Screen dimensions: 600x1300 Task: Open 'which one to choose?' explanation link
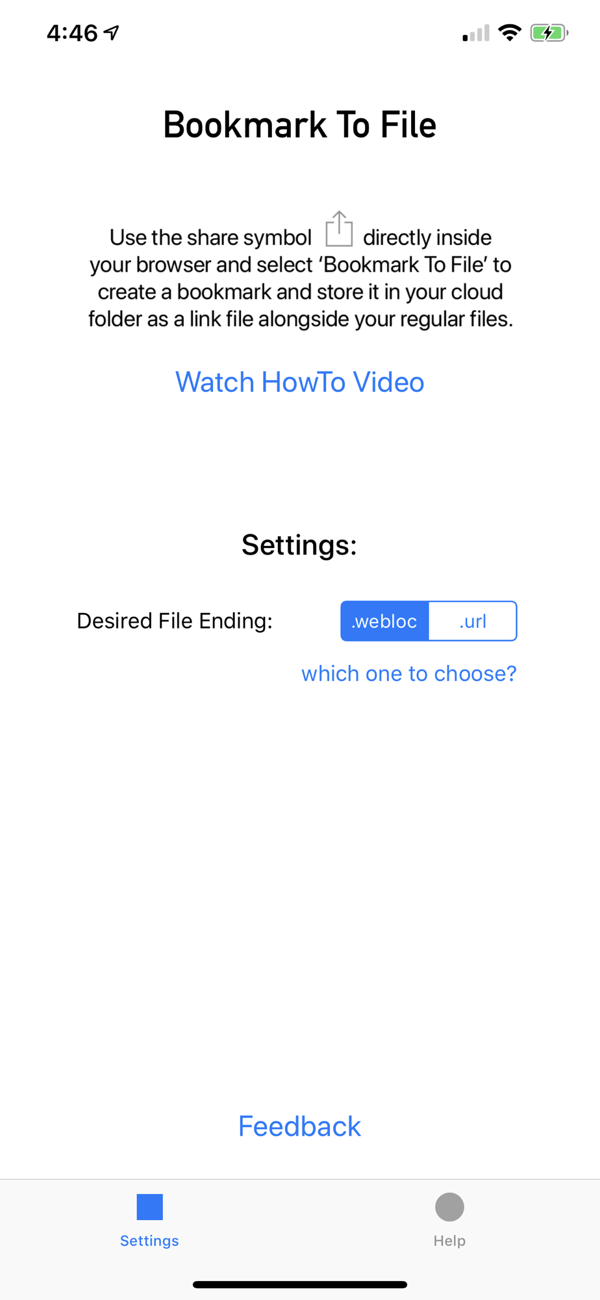point(409,673)
